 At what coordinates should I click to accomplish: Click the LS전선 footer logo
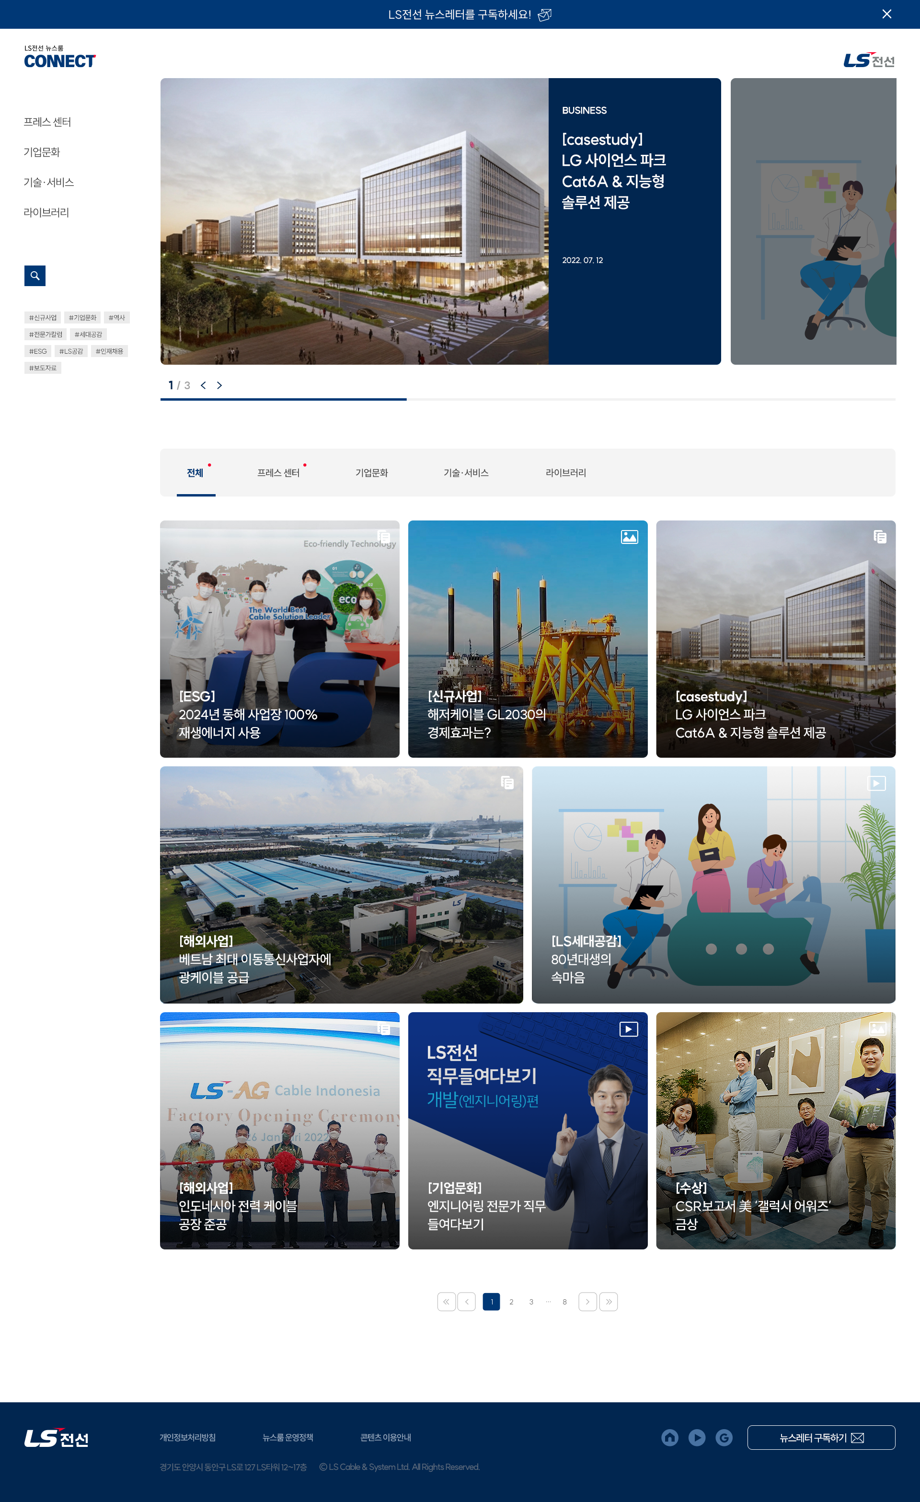(57, 1438)
